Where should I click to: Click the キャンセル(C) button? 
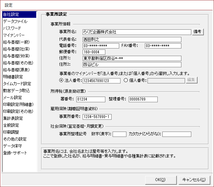click(x=194, y=179)
